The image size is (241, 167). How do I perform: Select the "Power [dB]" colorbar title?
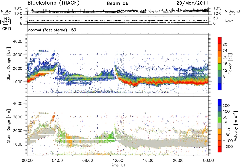230,64
